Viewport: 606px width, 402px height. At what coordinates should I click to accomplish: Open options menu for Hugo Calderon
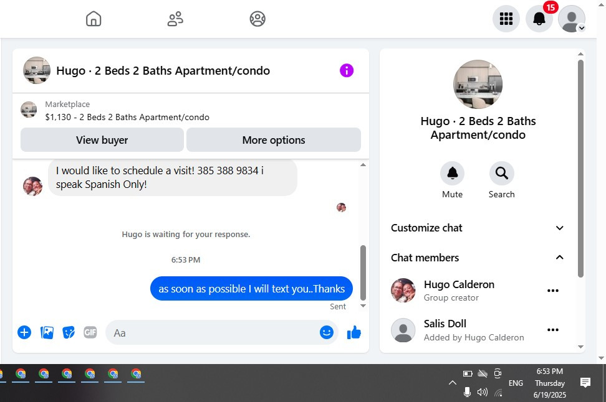[x=552, y=291]
